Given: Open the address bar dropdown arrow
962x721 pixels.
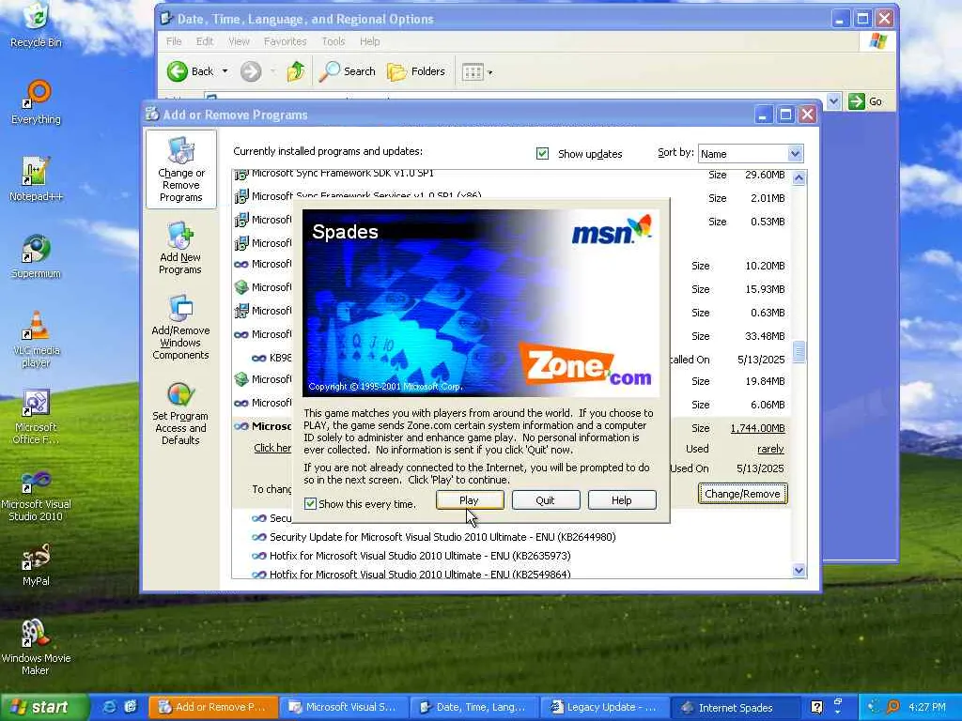Looking at the screenshot, I should pos(833,101).
